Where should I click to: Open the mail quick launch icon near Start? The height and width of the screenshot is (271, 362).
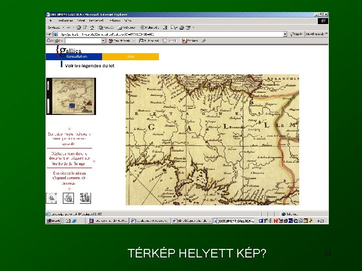pyautogui.click(x=68, y=221)
